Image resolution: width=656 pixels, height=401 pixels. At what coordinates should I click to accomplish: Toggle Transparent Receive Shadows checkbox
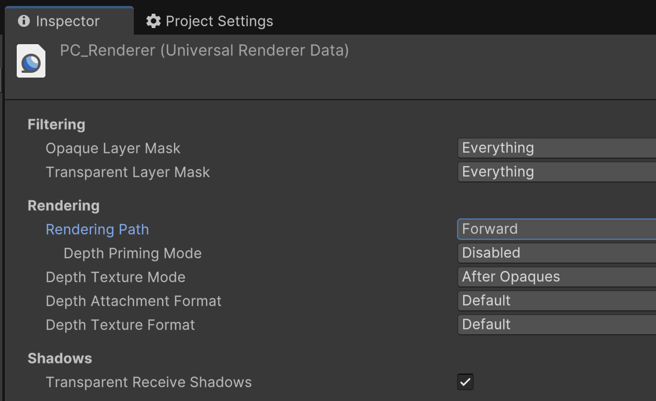[x=465, y=382]
